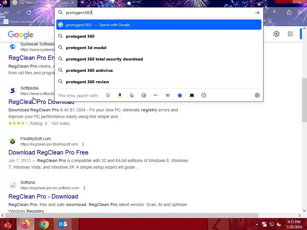The width and height of the screenshot is (307, 230).
Task: Open Horse Insurance bookmark
Action: point(26,22)
